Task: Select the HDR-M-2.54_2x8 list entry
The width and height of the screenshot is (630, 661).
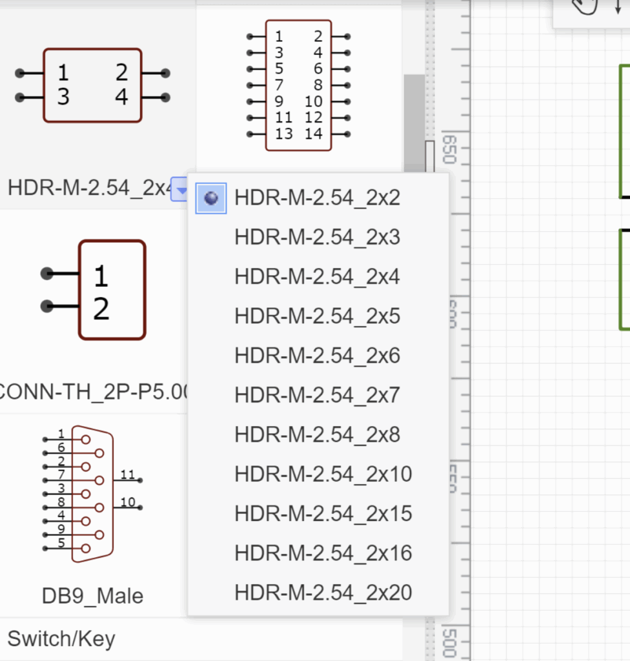Action: click(317, 434)
